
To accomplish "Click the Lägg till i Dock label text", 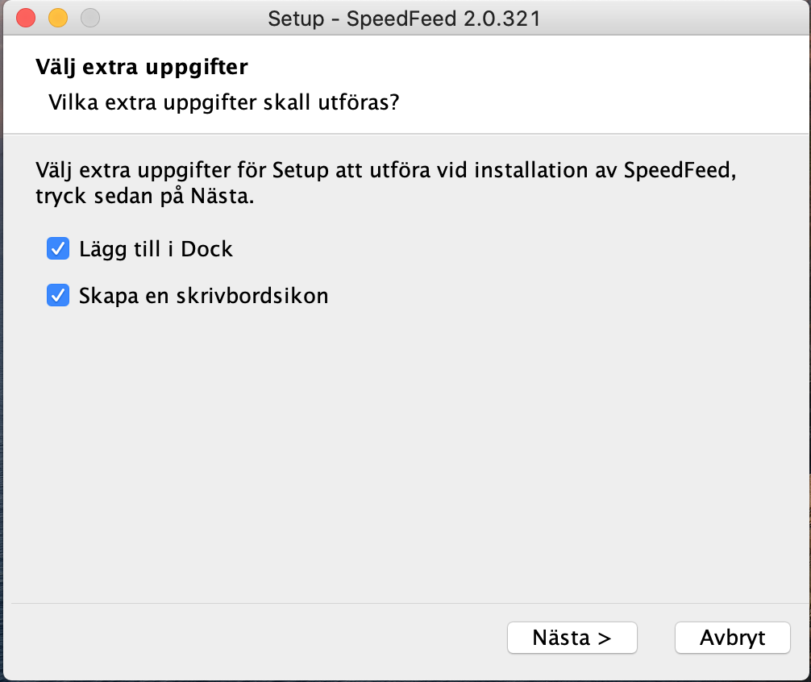I will pos(156,249).
